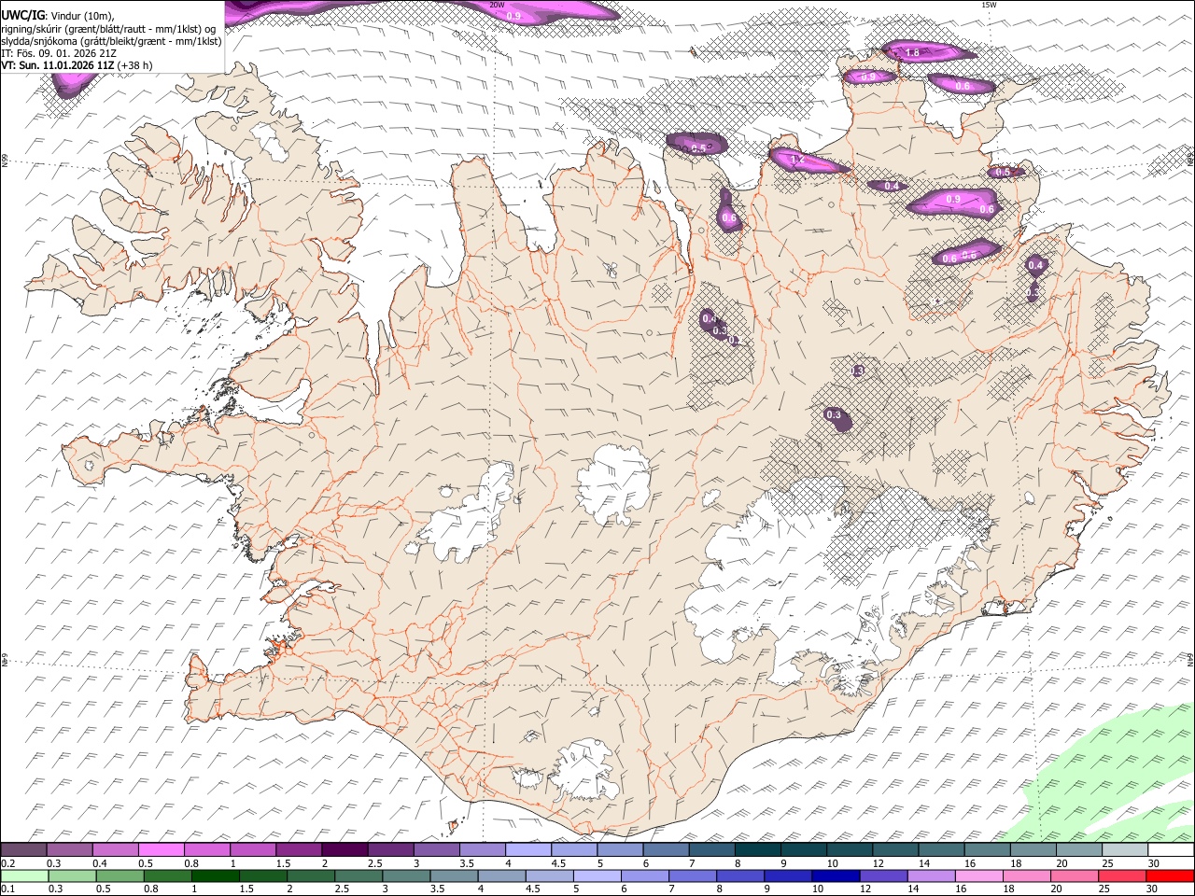This screenshot has height=896, width=1195.
Task: Pick bright magenta swatch between 0.5 and 0.8, snow scale
Action: pos(161,850)
